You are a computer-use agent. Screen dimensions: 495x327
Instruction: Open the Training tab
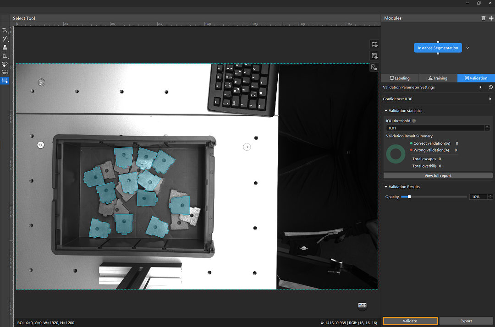438,78
